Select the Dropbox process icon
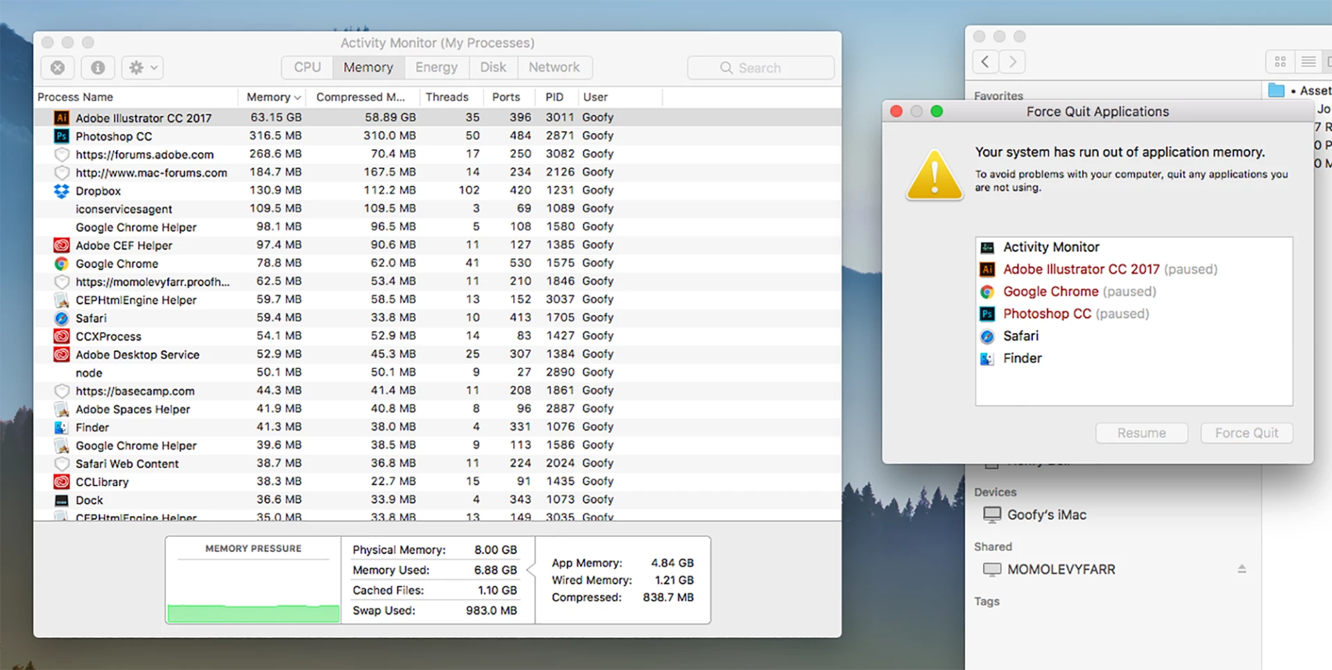1332x670 pixels. coord(62,190)
